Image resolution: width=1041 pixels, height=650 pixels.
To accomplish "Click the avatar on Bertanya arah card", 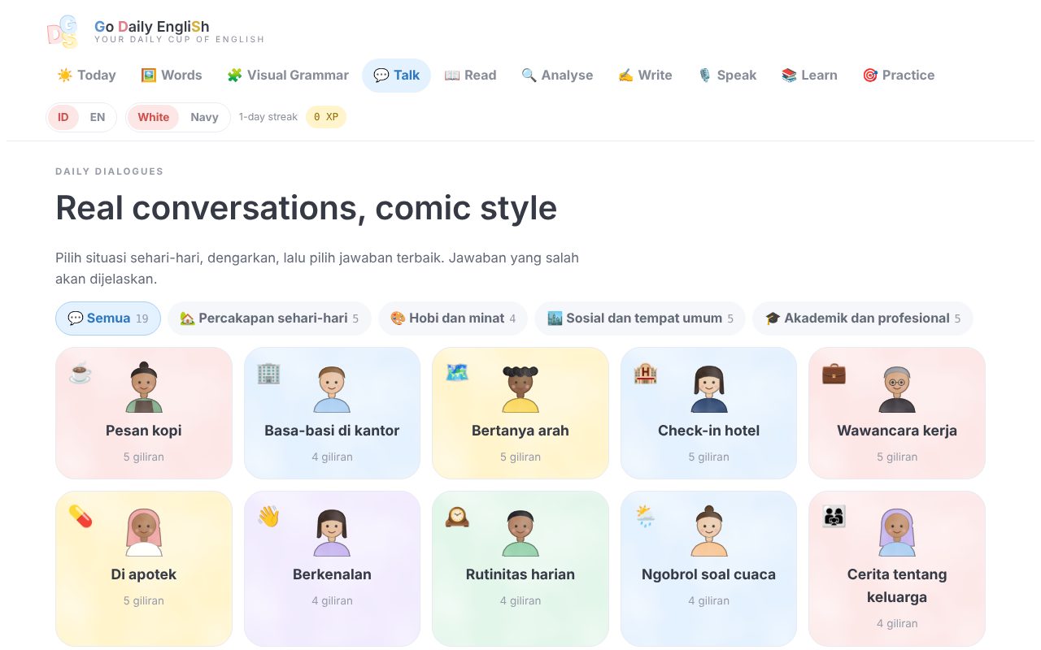I will [x=520, y=388].
